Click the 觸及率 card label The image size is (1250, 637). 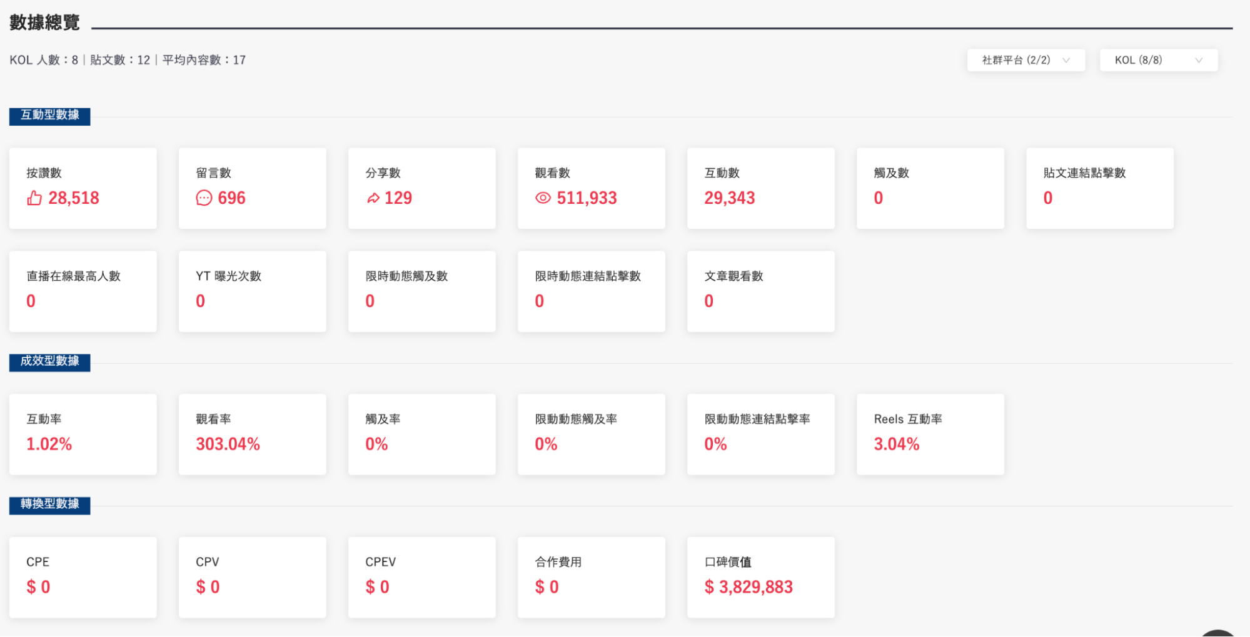383,419
